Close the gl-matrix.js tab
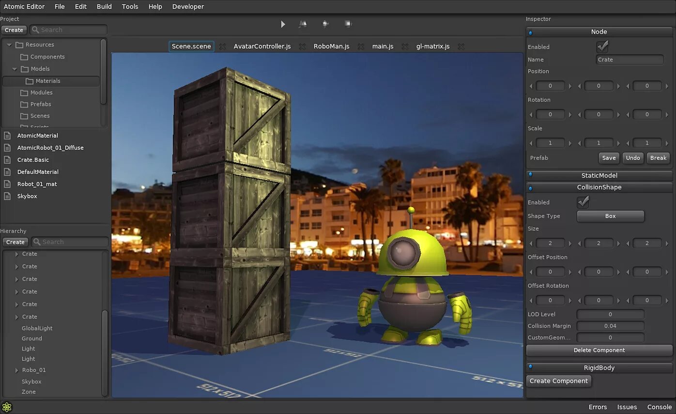Screen dimensions: 676x414 461,46
